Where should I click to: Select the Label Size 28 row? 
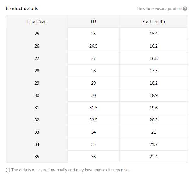point(37,71)
